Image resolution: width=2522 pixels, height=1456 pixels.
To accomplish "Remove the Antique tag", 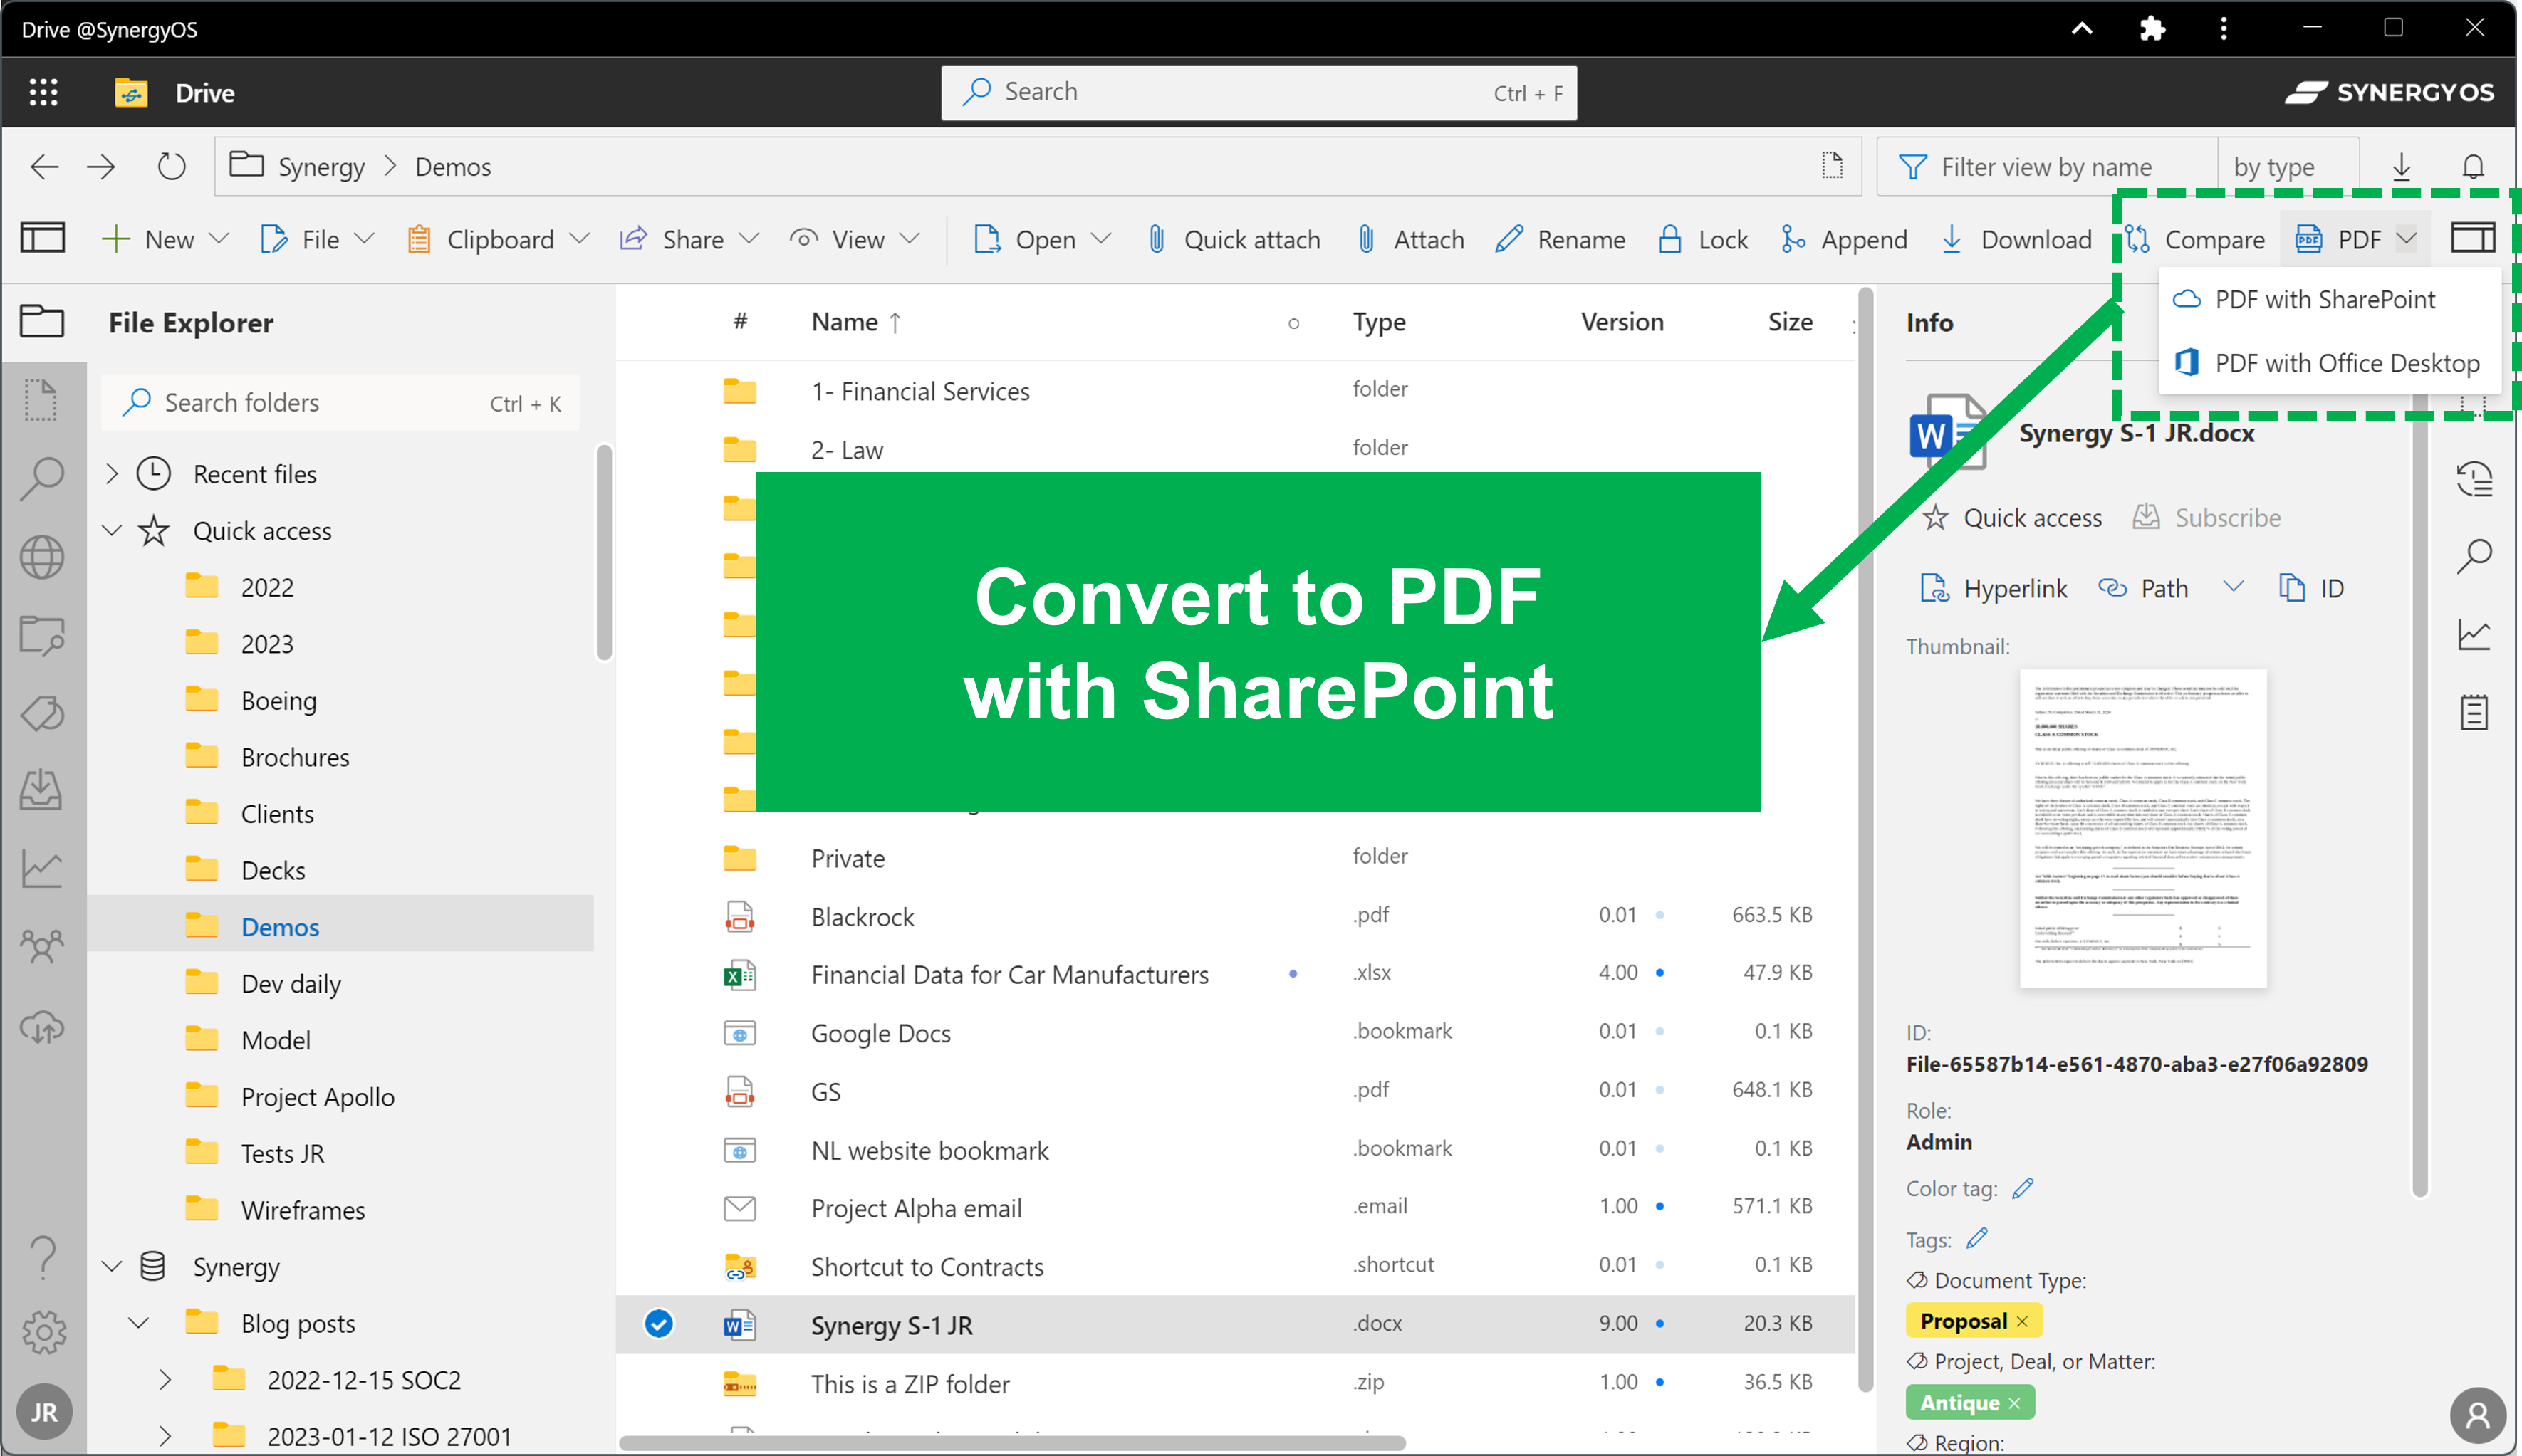I will pyautogui.click(x=2013, y=1403).
